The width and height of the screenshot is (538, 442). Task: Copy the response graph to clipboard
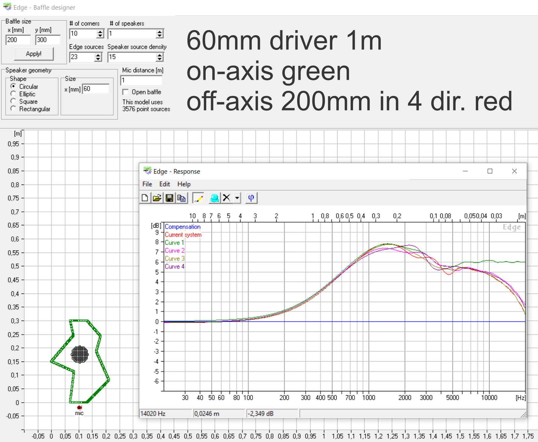coord(181,198)
